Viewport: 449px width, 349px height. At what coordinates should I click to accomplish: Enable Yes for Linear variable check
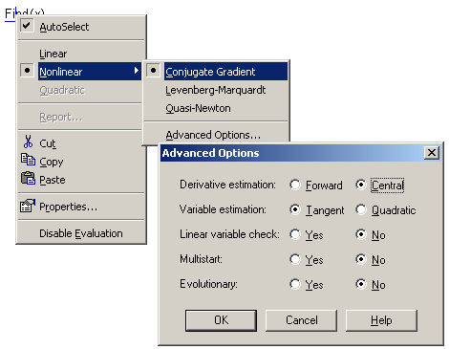(295, 234)
